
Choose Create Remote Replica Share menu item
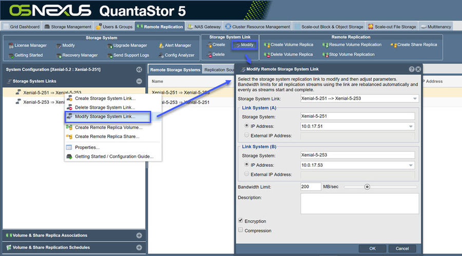pyautogui.click(x=113, y=136)
